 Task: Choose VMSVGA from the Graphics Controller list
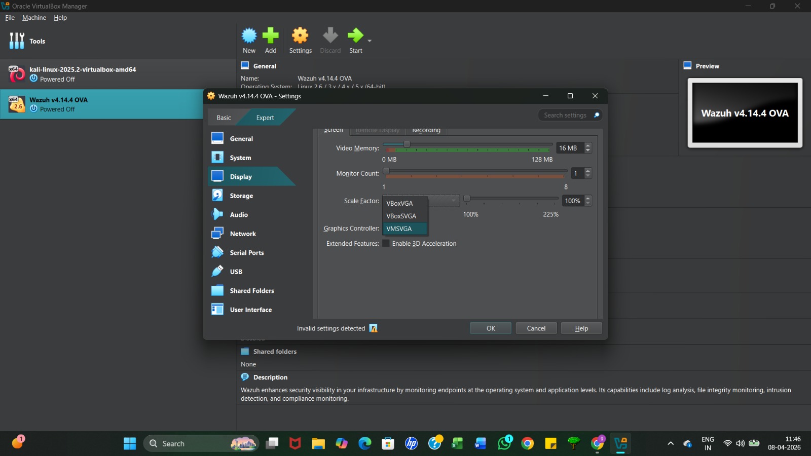tap(405, 229)
